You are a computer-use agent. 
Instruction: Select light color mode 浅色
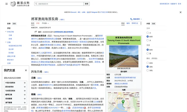(x=148, y=67)
